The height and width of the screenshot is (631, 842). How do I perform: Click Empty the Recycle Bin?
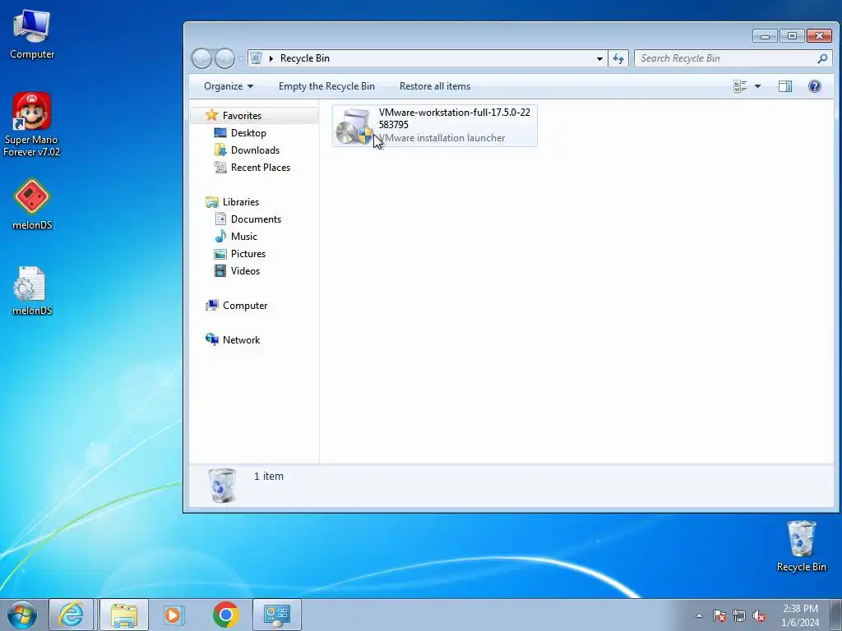(x=326, y=86)
